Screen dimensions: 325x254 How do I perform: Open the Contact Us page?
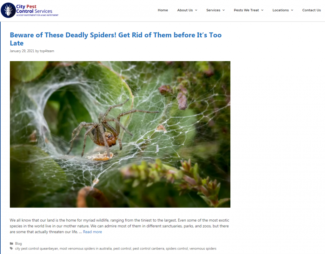(311, 10)
